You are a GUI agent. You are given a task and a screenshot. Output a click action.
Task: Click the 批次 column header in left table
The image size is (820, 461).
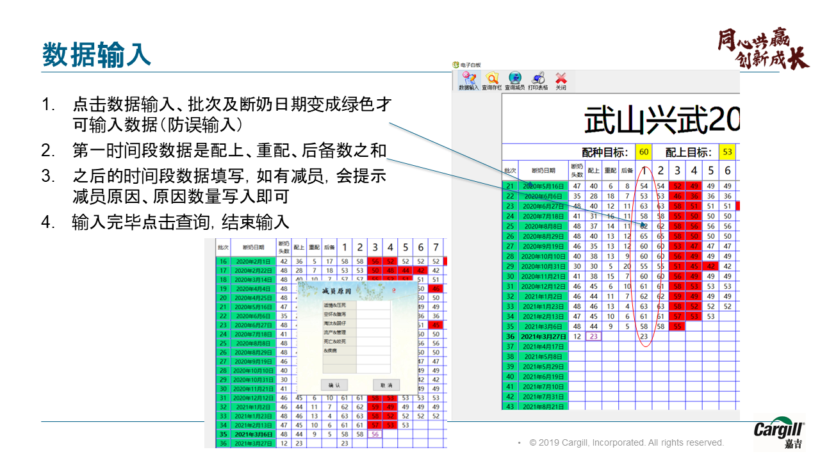click(x=223, y=247)
